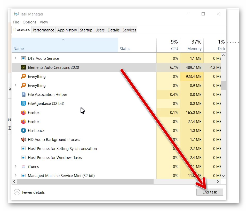Click the vertical scrollbar up arrow
Screen dimensions: 247x211
223,55
